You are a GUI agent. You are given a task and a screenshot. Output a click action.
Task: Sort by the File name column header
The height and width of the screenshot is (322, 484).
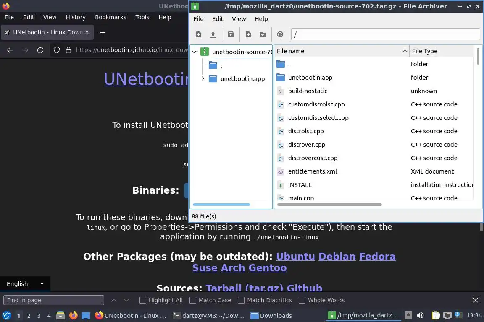click(342, 51)
